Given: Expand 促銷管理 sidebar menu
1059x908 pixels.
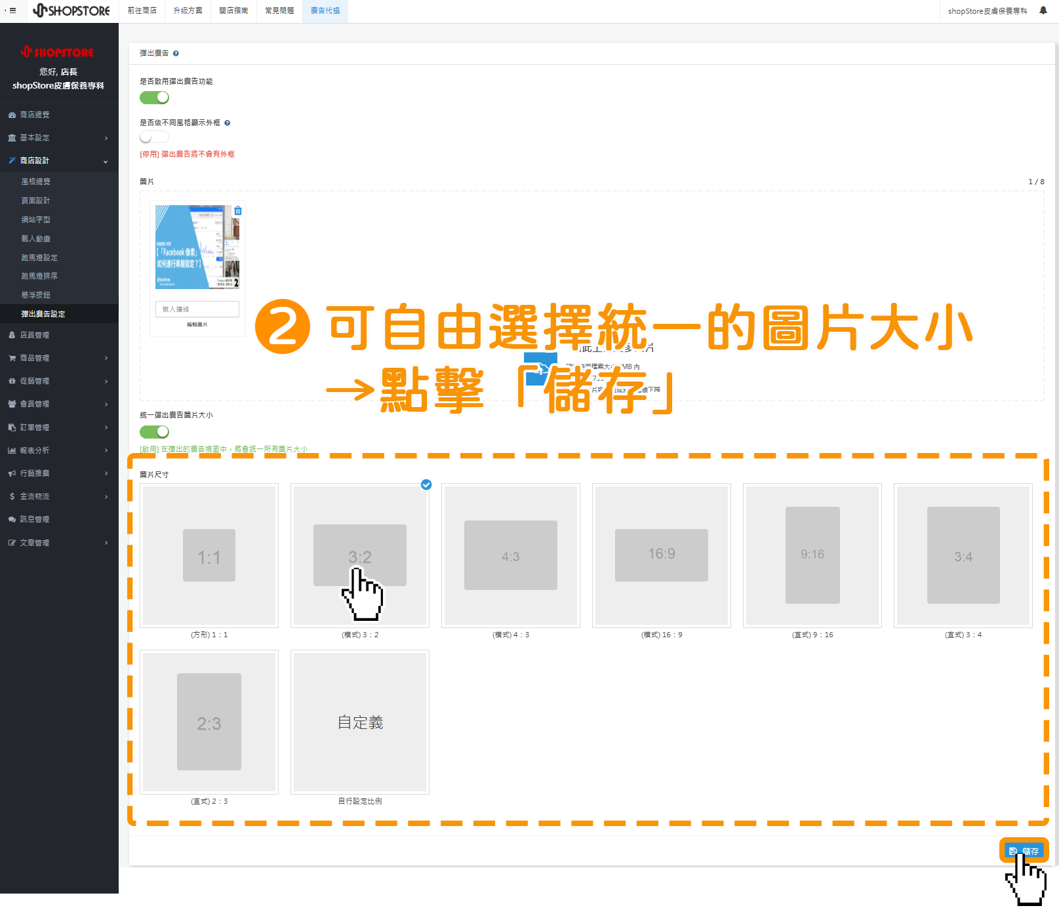Looking at the screenshot, I should coord(59,381).
